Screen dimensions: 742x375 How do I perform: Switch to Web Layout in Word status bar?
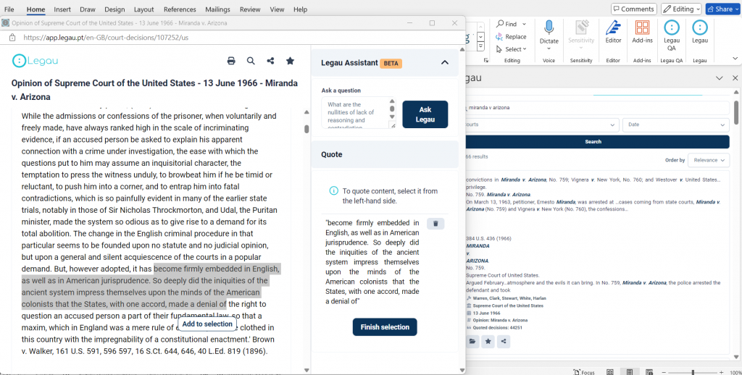[650, 372]
